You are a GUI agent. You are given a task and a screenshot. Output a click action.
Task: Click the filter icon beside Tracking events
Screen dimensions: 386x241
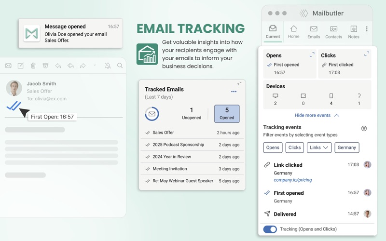(364, 128)
